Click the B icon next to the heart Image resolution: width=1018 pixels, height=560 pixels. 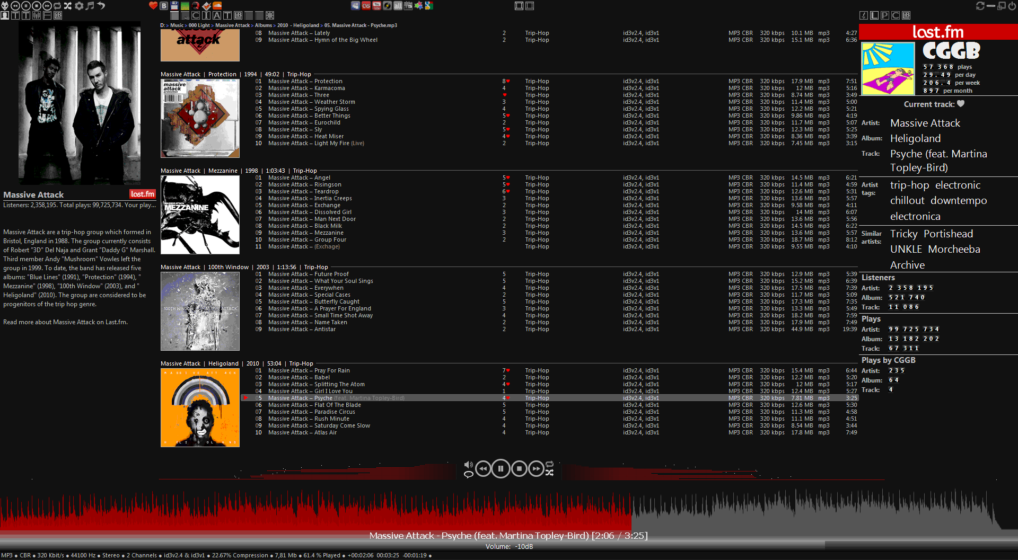tap(164, 6)
